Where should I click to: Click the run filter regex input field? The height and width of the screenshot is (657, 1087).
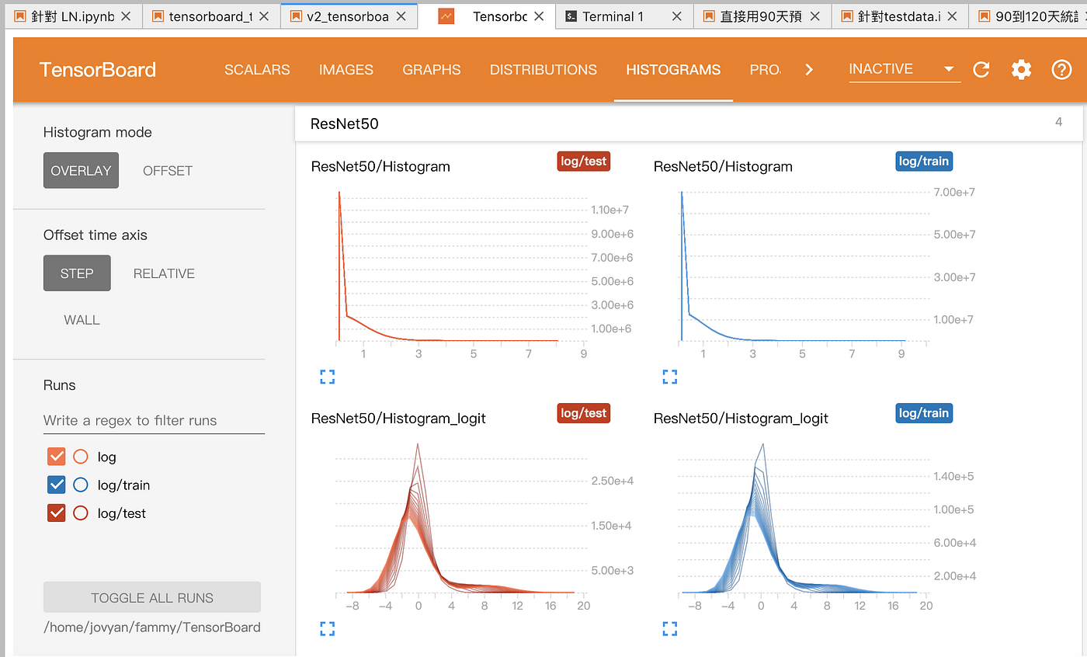[153, 420]
